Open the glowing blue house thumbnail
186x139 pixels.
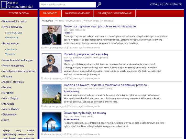click(x=52, y=122)
